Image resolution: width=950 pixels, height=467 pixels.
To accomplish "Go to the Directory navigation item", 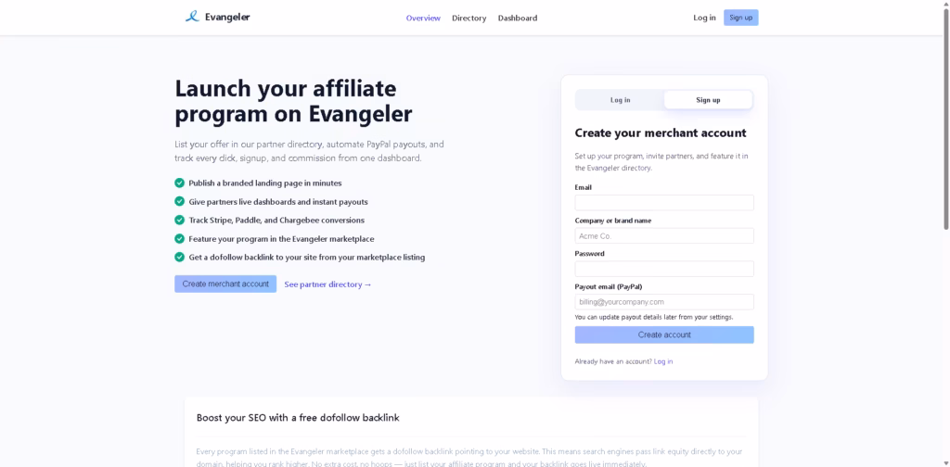I will [x=469, y=19].
